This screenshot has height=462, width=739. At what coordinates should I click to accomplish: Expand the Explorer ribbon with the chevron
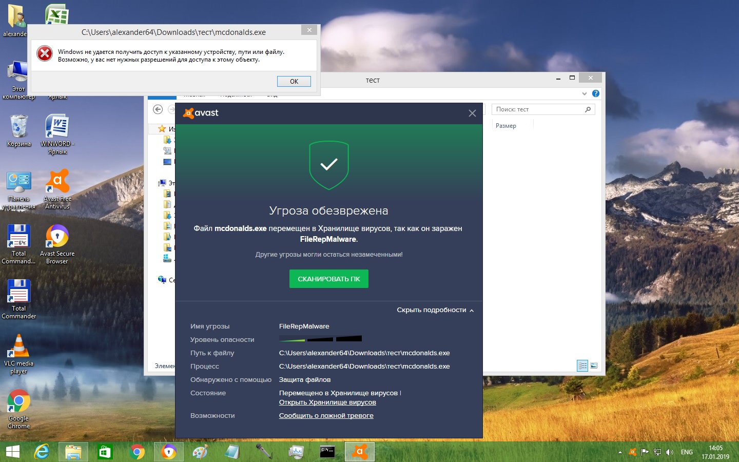coord(584,93)
